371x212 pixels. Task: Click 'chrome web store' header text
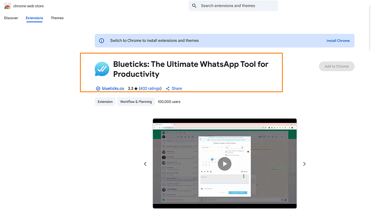28,6
